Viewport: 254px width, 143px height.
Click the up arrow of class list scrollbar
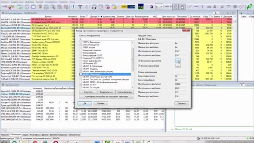click(x=133, y=42)
